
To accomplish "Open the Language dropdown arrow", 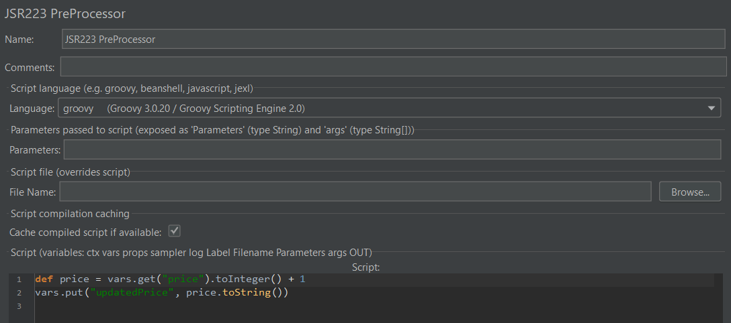I will tap(711, 109).
